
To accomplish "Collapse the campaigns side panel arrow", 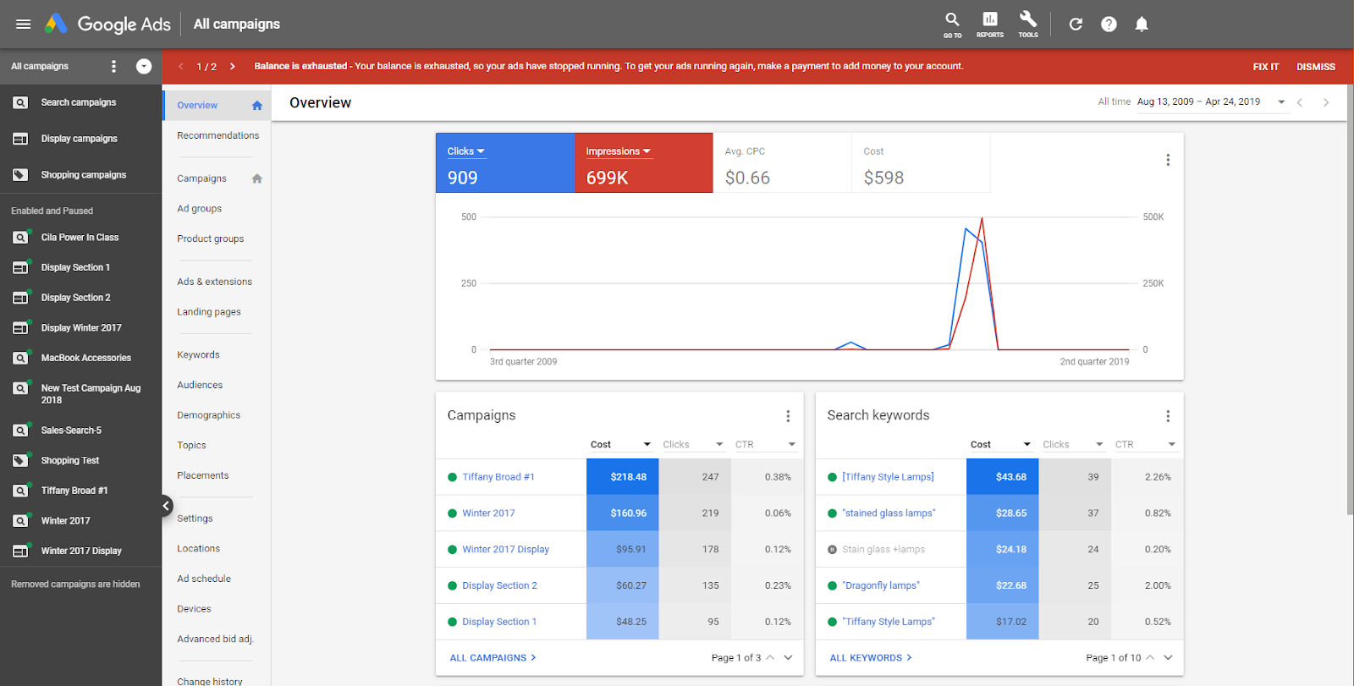I will (166, 506).
